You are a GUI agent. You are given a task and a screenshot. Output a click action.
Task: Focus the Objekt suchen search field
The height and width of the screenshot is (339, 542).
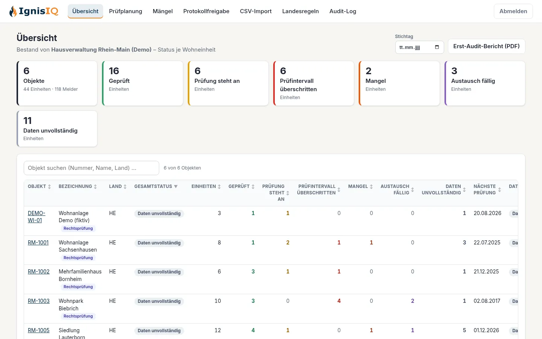[x=91, y=168]
